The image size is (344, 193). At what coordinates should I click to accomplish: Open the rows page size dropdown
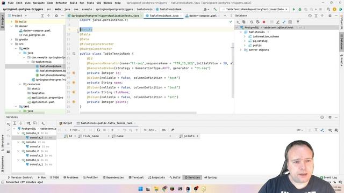coord(75,130)
